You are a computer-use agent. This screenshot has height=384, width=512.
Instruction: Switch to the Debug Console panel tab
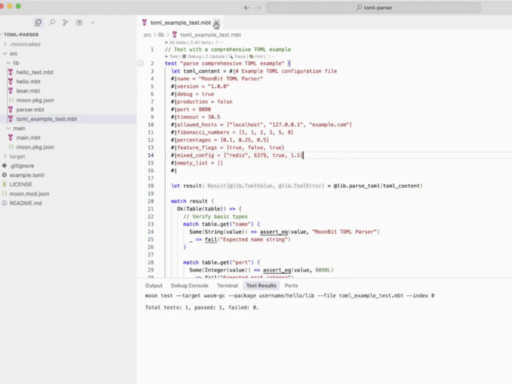tap(189, 285)
